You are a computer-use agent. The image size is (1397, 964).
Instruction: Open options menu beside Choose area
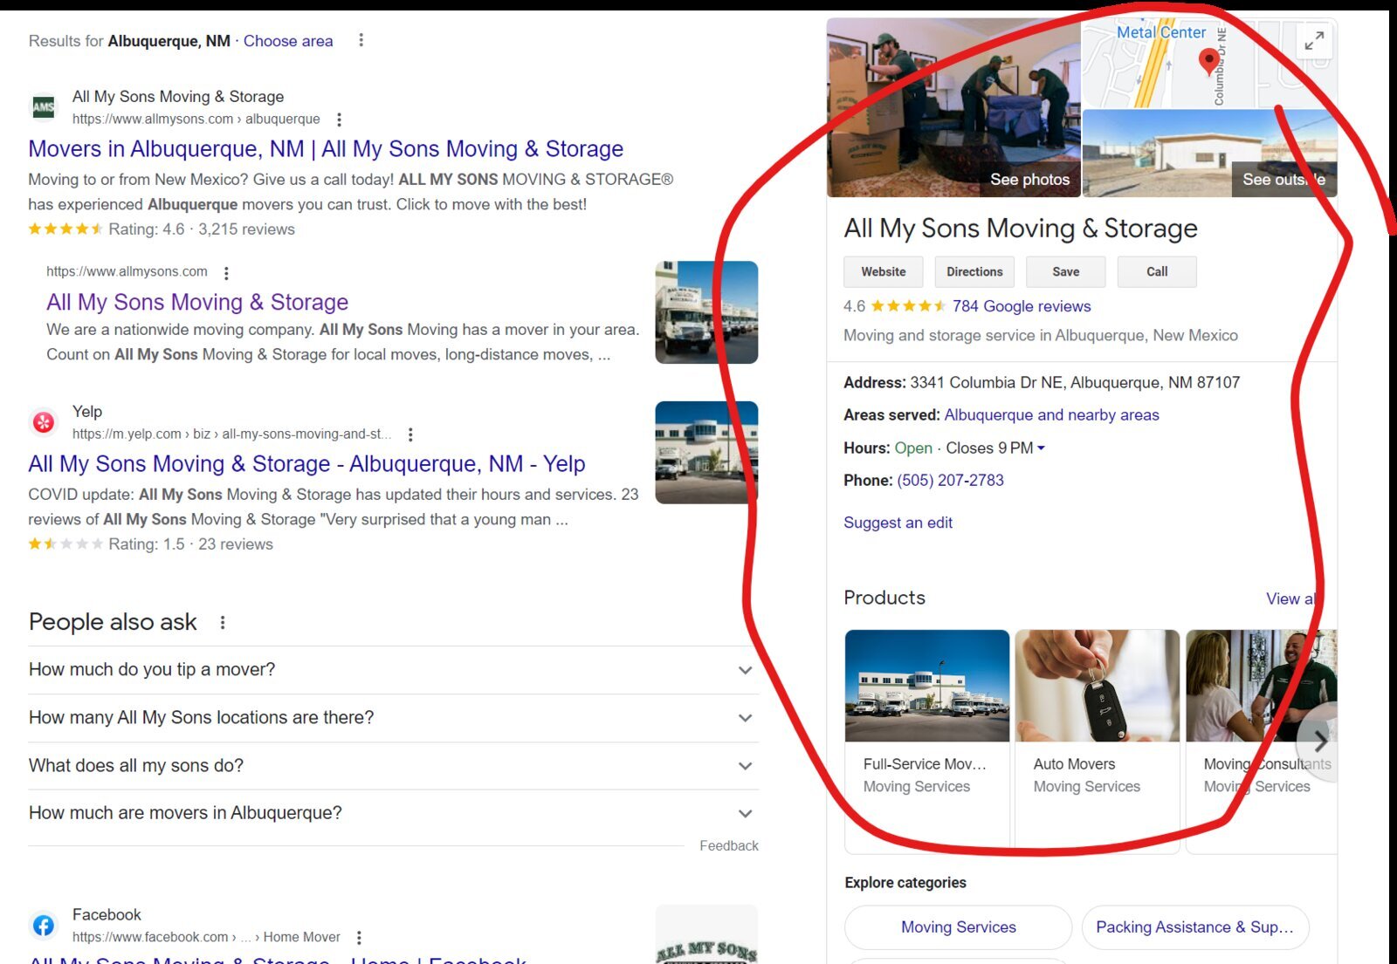click(x=361, y=40)
